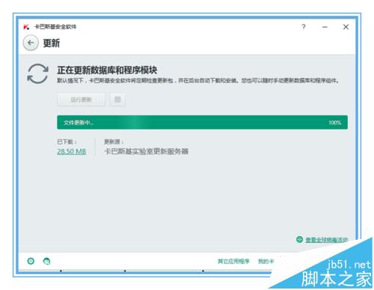Screen dimensions: 374x290
Task: Open settings with the gear icon
Action: click(31, 261)
